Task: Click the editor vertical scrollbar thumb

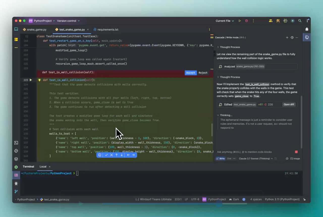Action: click(x=212, y=130)
